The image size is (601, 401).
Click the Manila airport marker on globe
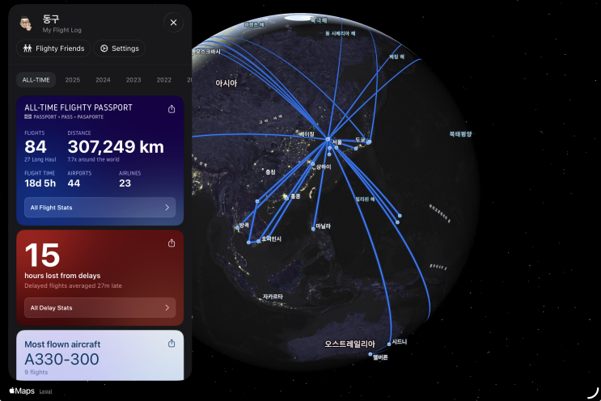pyautogui.click(x=313, y=229)
